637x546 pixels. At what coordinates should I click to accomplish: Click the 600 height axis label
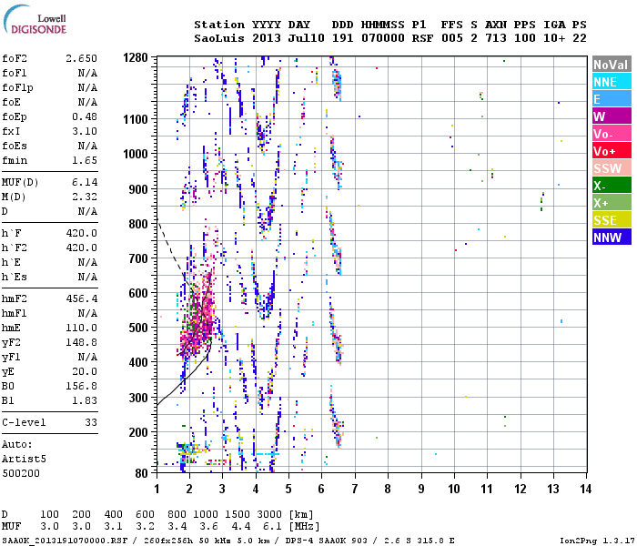pos(138,293)
